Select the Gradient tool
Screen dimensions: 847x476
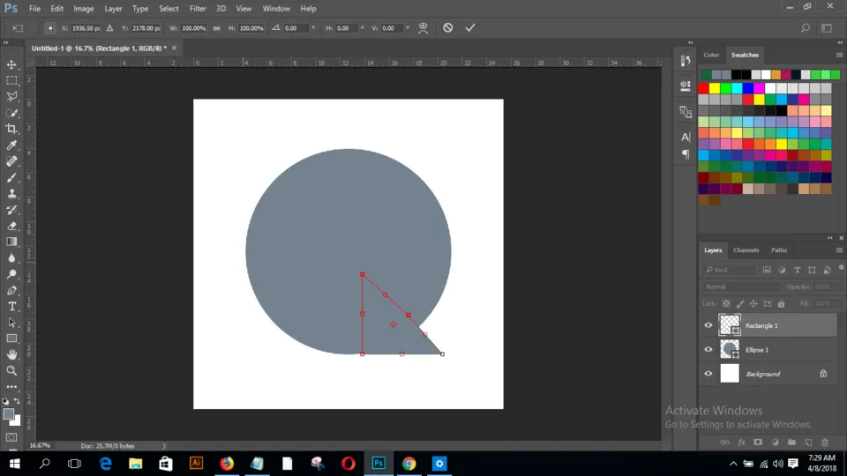point(11,242)
